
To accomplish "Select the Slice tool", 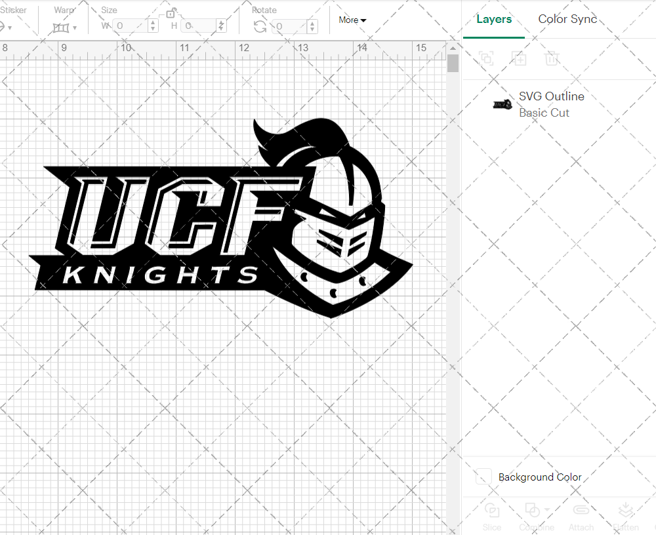I will tap(492, 516).
